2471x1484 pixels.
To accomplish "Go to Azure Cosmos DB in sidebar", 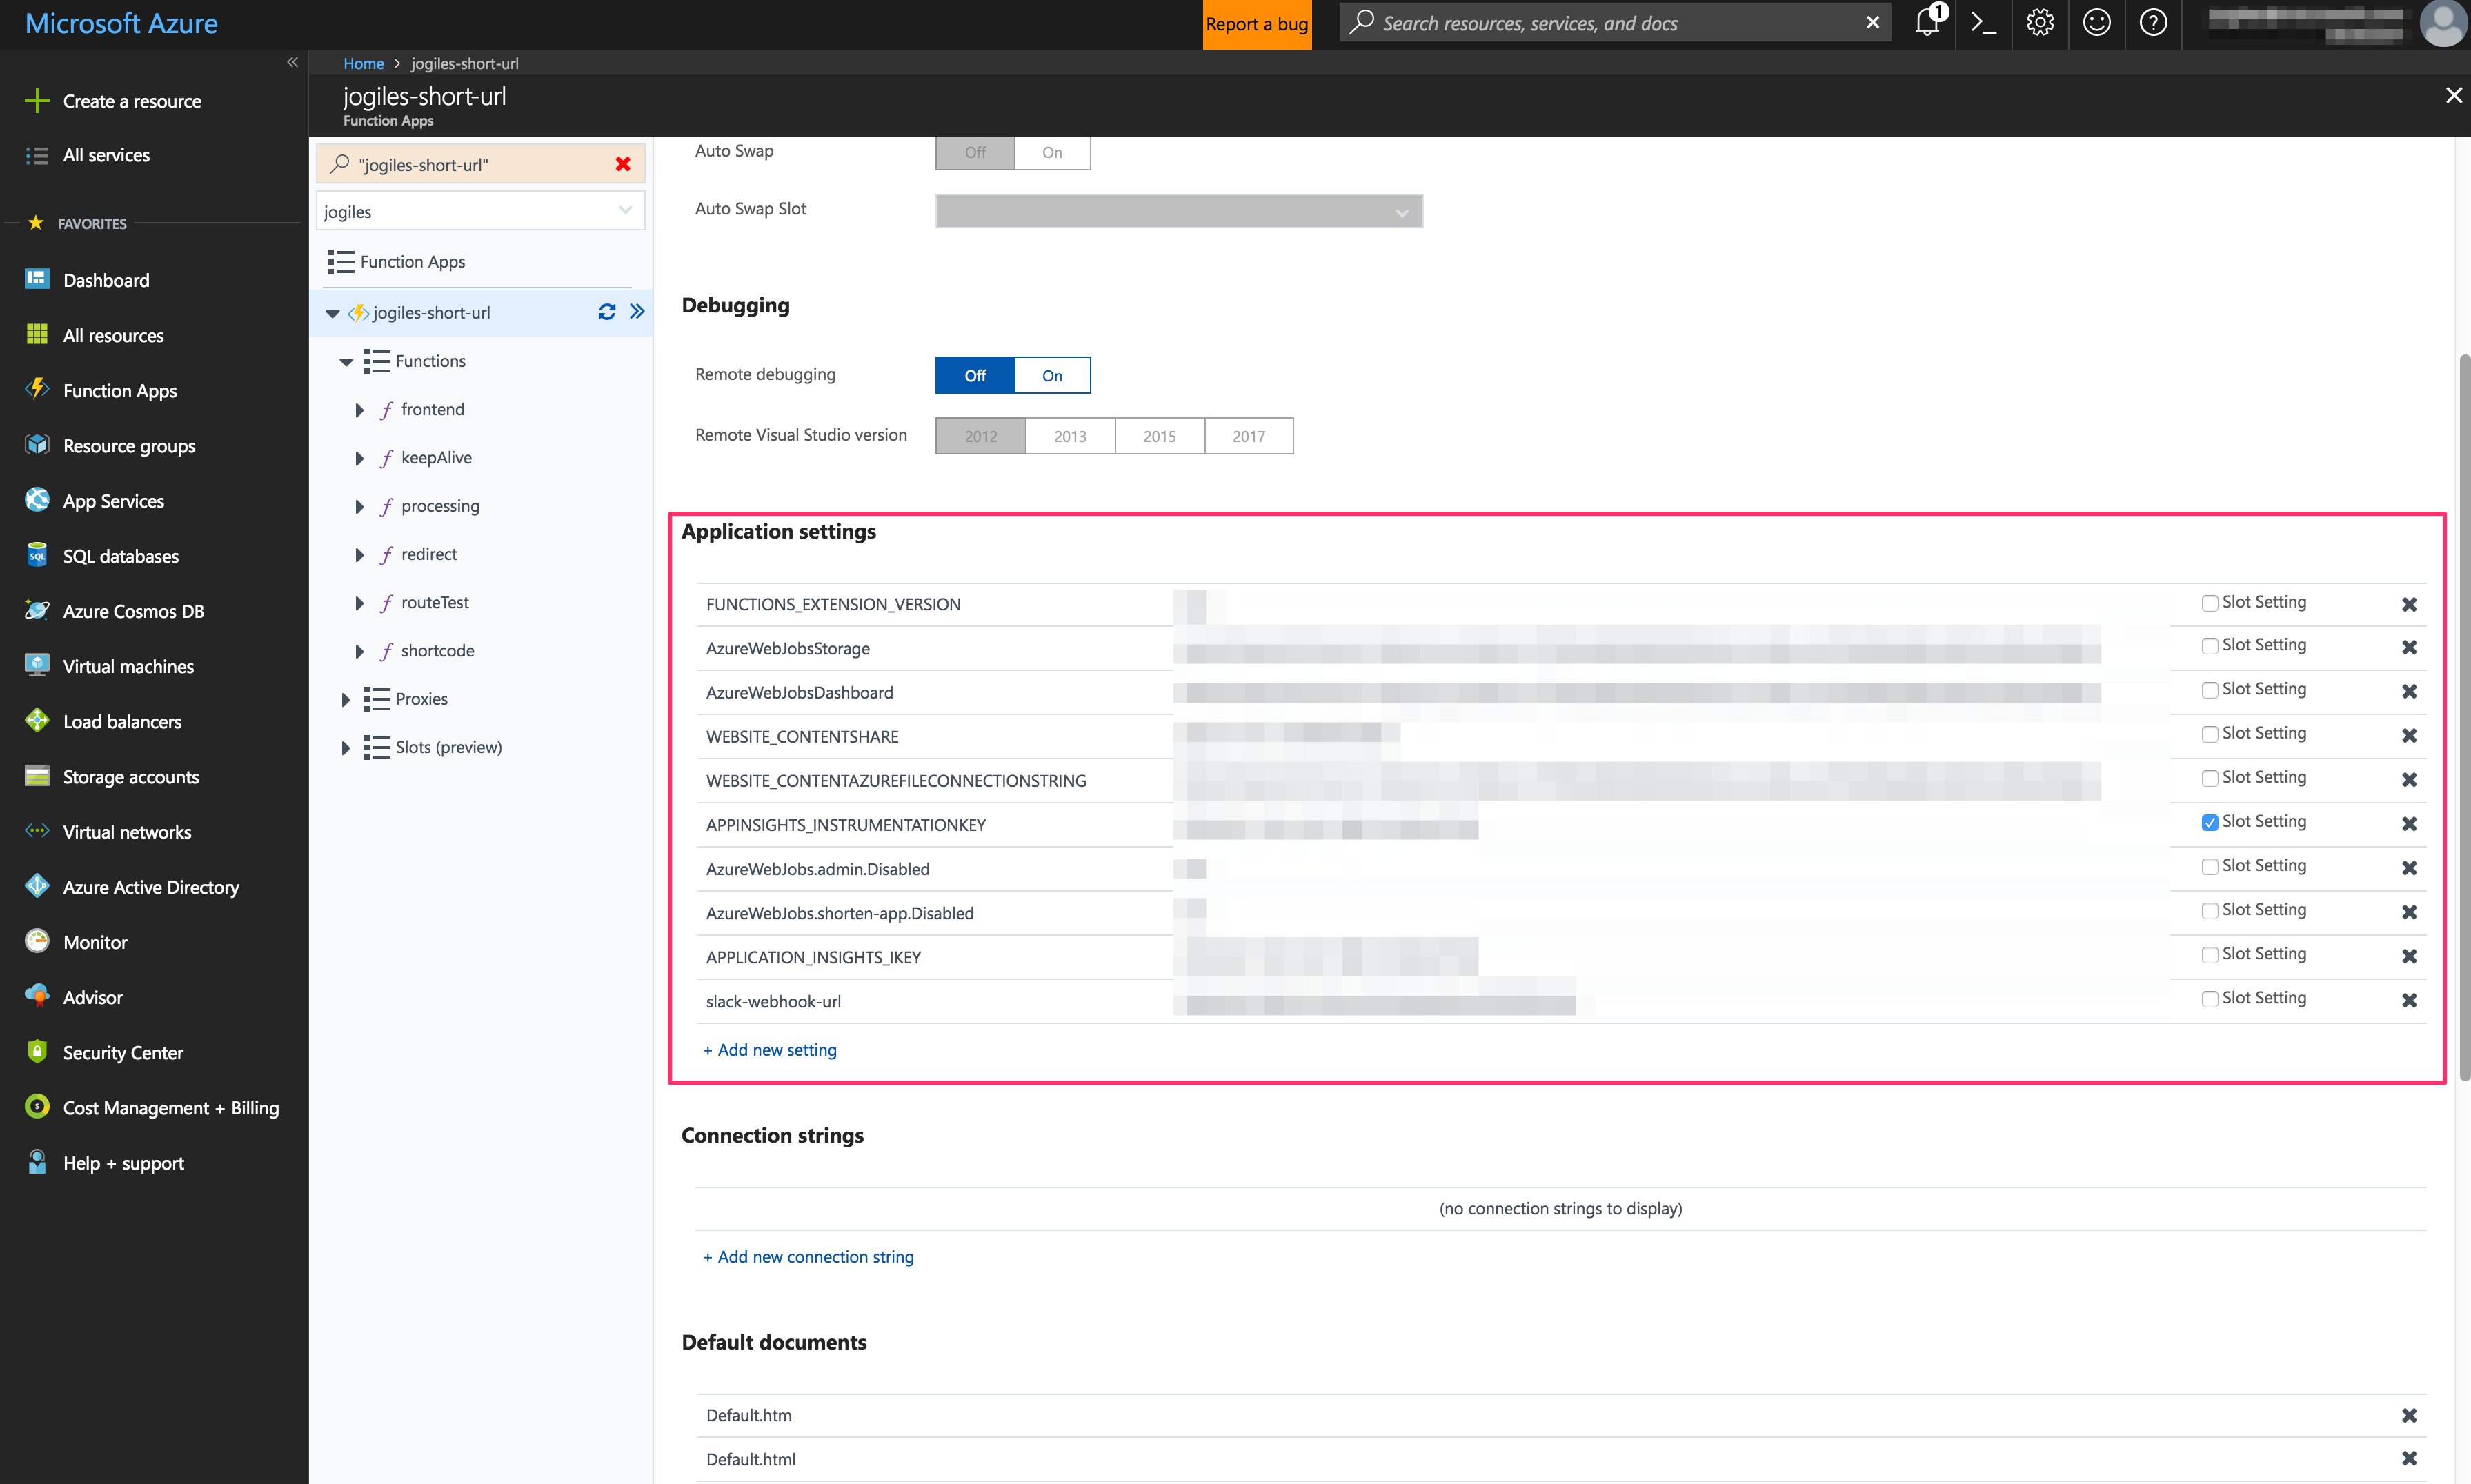I will point(132,611).
